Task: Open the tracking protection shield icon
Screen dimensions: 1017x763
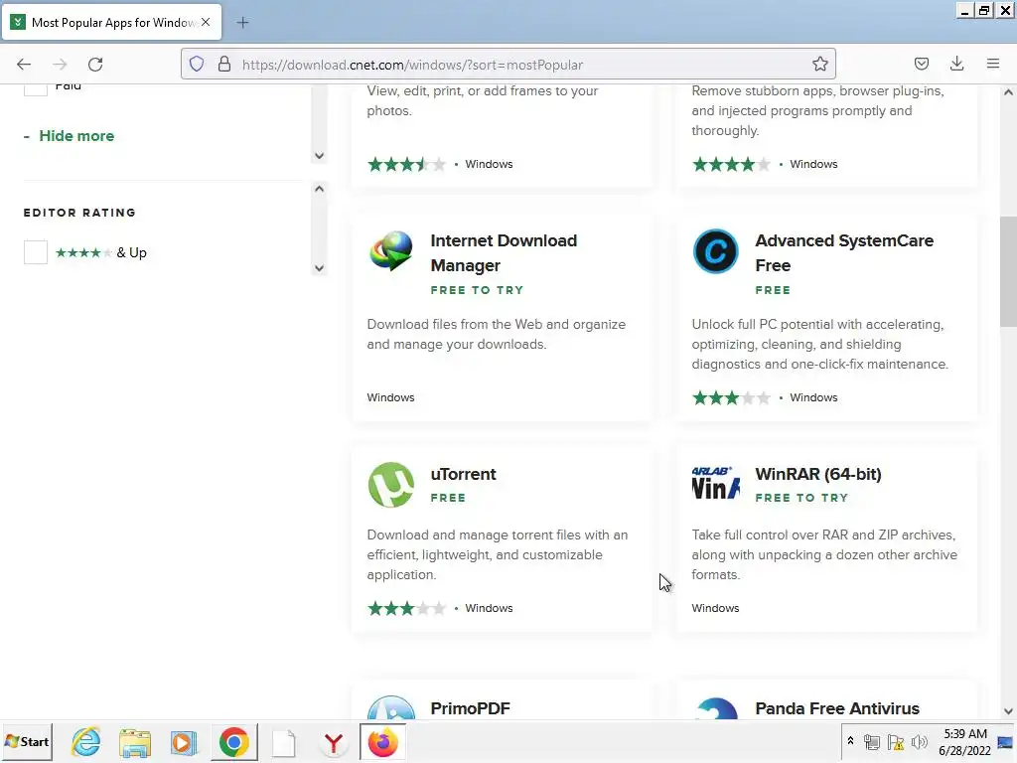Action: 197,65
